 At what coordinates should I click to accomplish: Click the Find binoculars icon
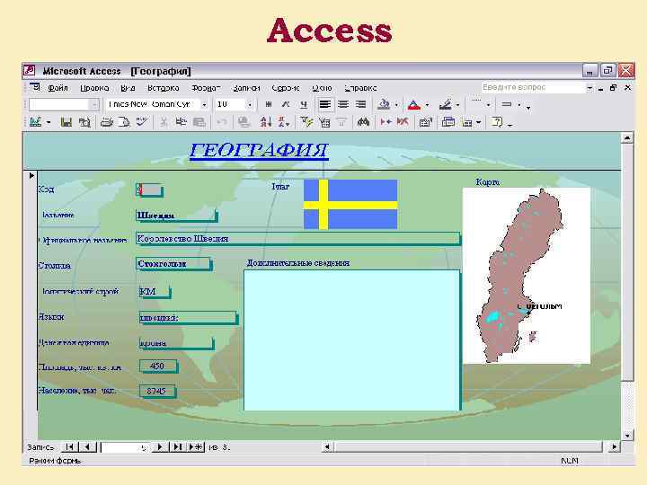(x=363, y=122)
